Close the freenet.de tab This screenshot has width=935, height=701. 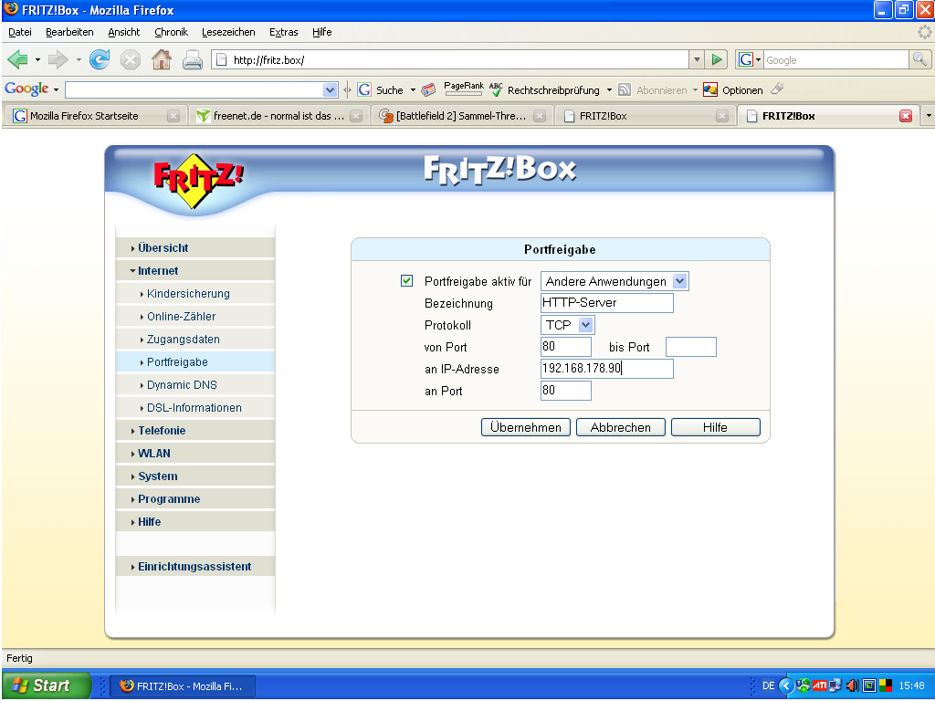356,116
